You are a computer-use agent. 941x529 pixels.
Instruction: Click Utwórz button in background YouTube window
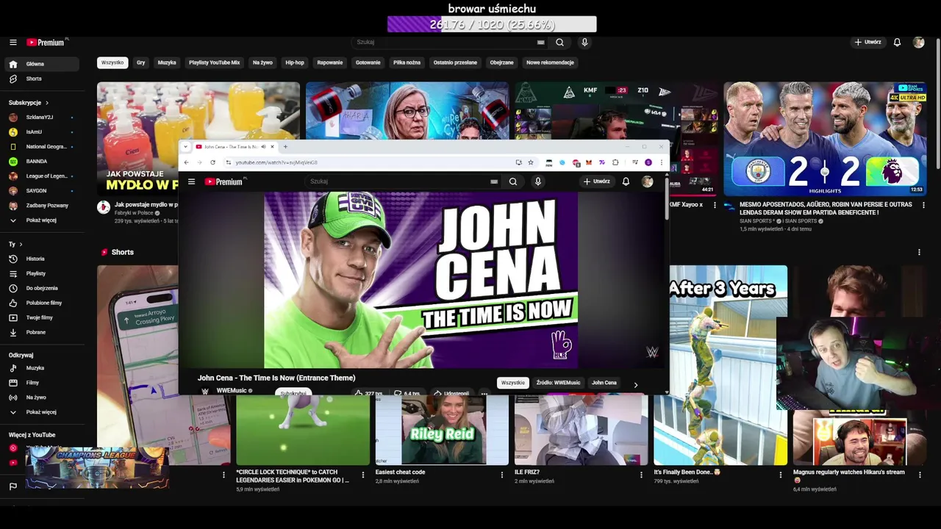pos(867,42)
